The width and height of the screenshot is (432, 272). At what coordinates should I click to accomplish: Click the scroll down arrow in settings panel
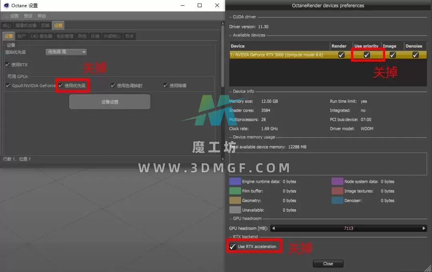tap(223, 159)
